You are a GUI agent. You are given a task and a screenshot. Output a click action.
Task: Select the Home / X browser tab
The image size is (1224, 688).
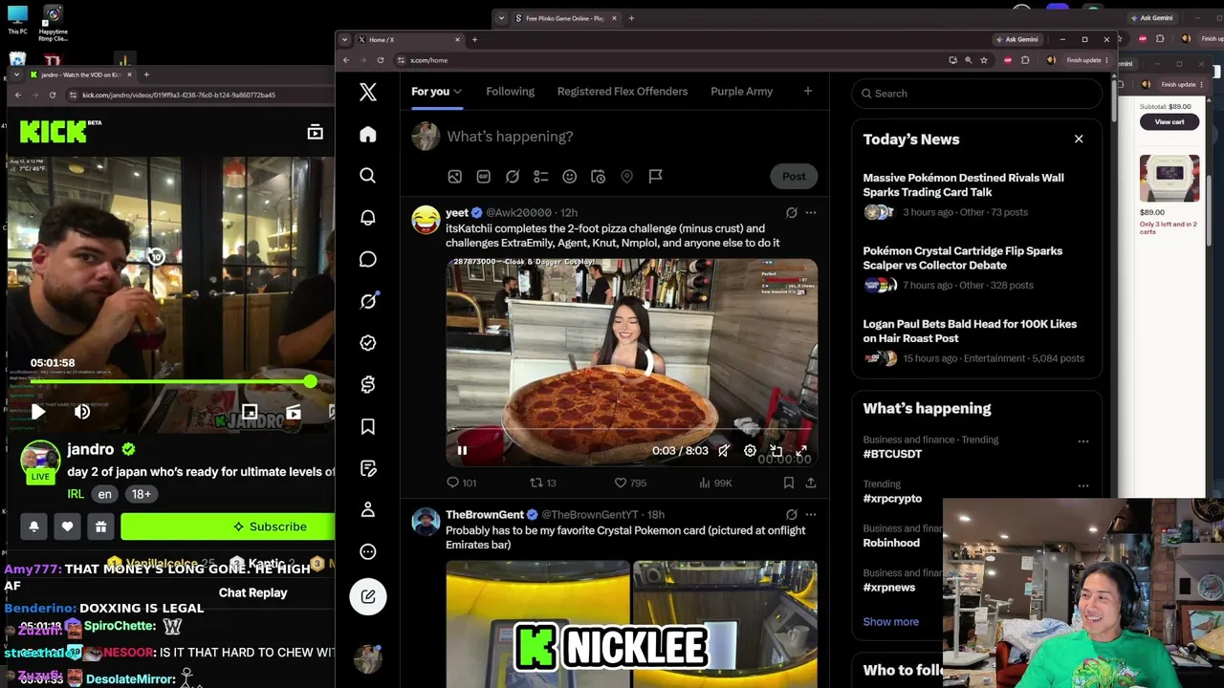click(408, 39)
